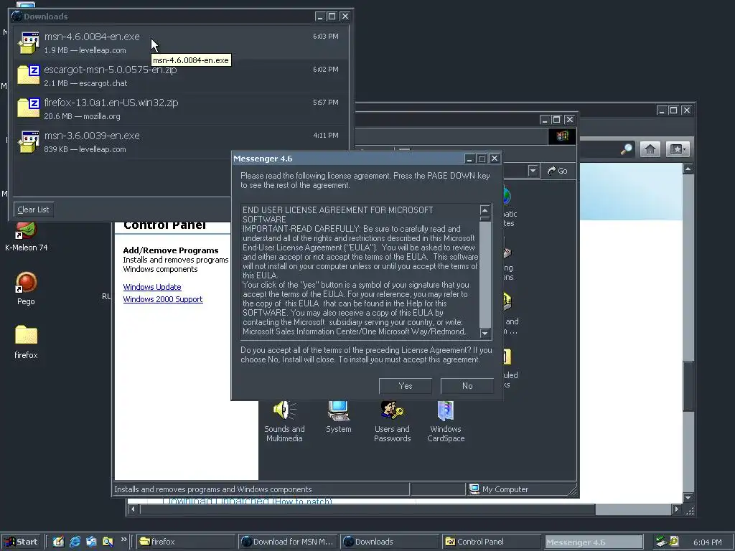Click the msn-3.6.0039-en.exe file name

pos(92,136)
